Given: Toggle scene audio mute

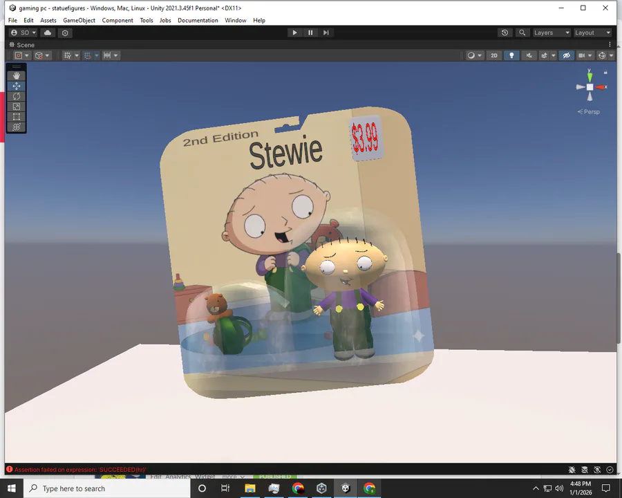Looking at the screenshot, I should (x=529, y=55).
